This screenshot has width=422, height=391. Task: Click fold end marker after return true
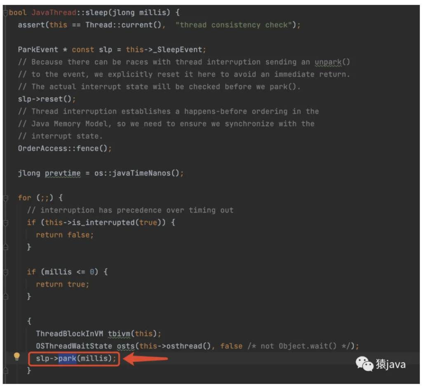[5, 297]
